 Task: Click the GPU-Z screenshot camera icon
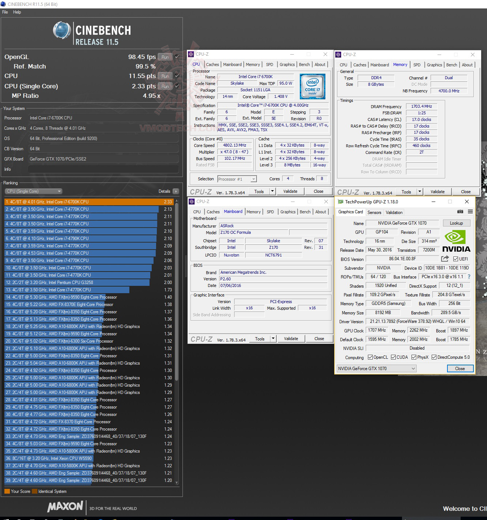[460, 211]
